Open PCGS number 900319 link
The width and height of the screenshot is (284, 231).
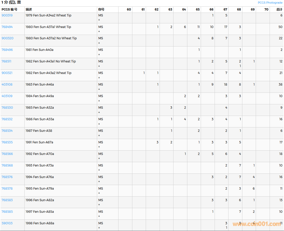click(7, 15)
